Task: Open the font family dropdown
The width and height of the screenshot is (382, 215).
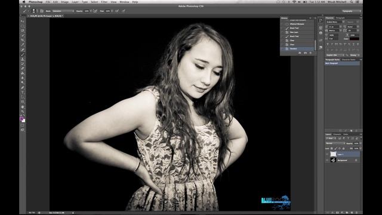Action: click(335, 22)
